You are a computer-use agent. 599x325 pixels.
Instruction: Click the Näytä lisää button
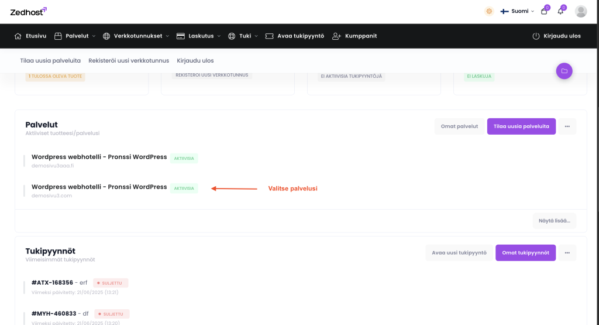pyautogui.click(x=555, y=221)
